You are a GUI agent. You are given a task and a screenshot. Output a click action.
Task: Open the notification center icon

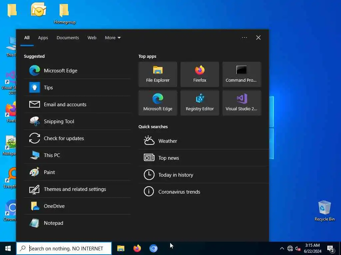point(330,249)
